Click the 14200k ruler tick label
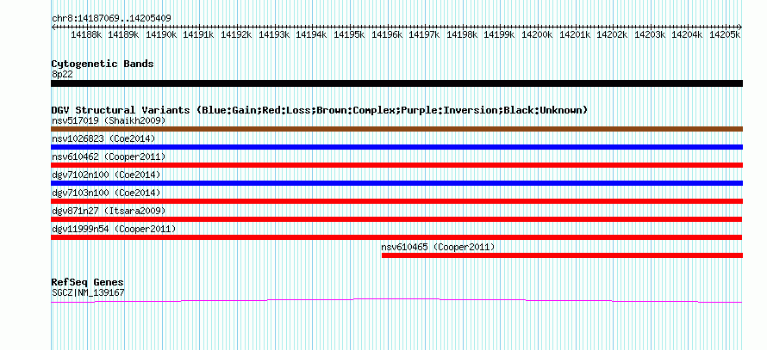The width and height of the screenshot is (767, 350). click(x=537, y=34)
